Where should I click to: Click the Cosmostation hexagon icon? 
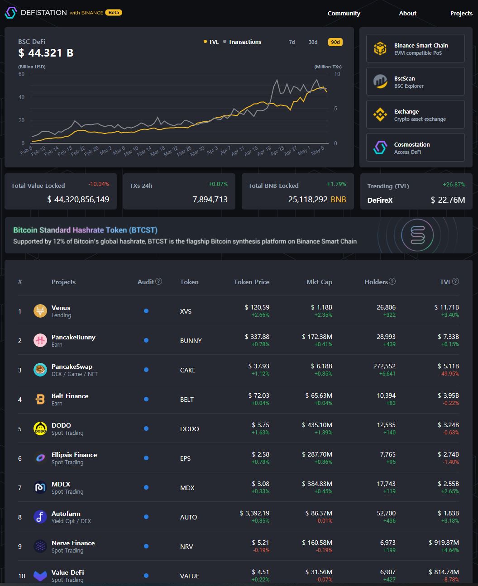[380, 148]
